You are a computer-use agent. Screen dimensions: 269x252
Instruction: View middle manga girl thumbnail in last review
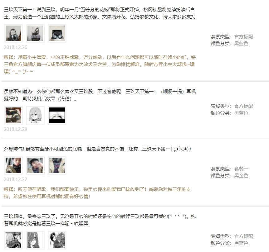(x=35, y=240)
